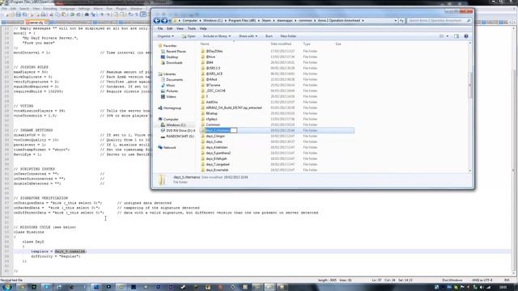The width and height of the screenshot is (518, 291).
Task: Click the Program Files (x86) breadcrumb
Action: click(x=242, y=20)
